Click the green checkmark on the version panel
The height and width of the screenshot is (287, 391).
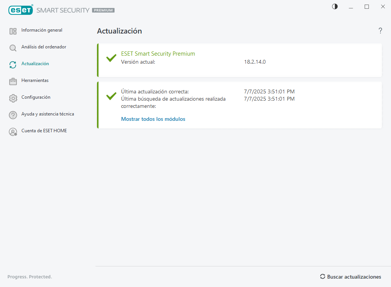(x=111, y=58)
